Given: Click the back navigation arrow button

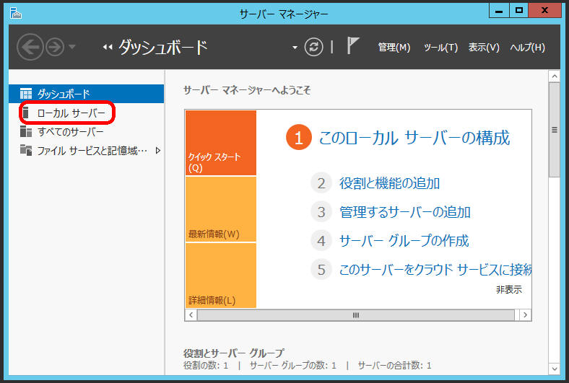Looking at the screenshot, I should (30, 48).
